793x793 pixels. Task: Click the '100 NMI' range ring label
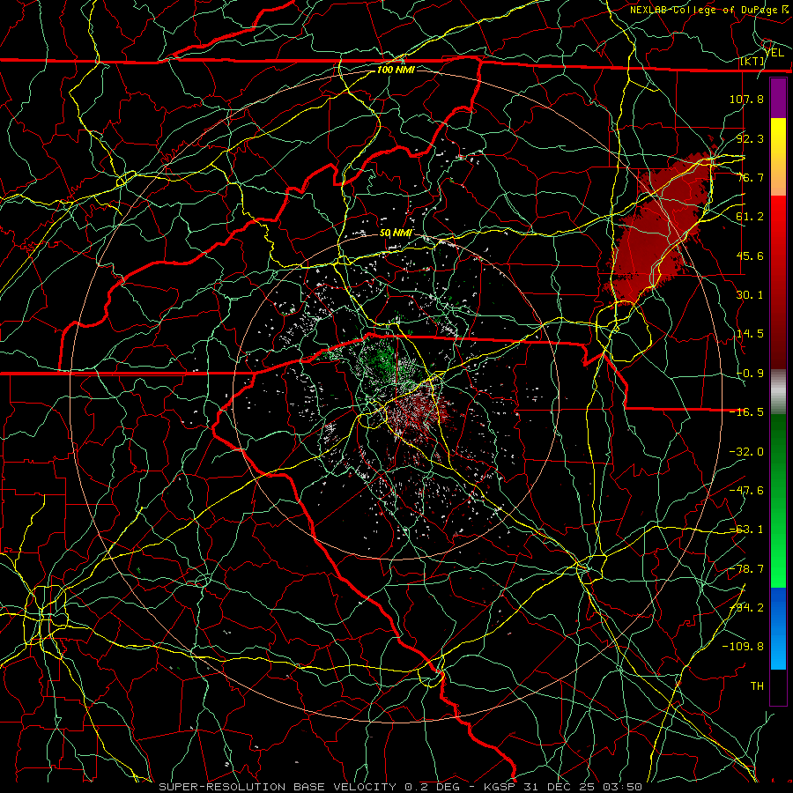coord(396,70)
